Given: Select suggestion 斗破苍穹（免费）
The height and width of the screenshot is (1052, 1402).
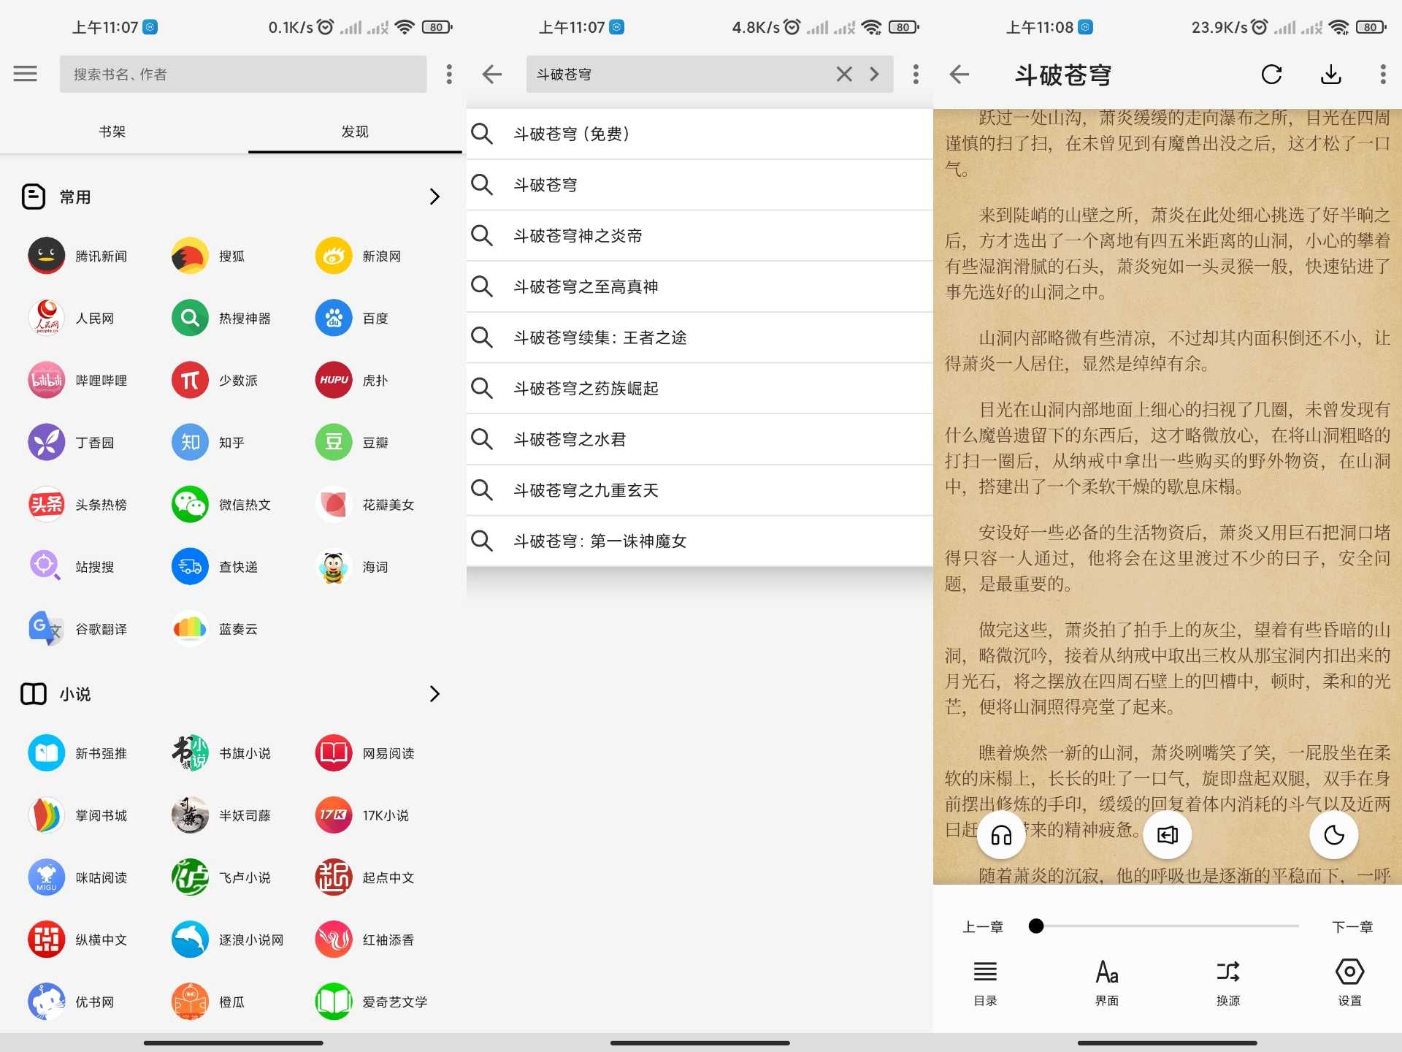Looking at the screenshot, I should point(700,134).
